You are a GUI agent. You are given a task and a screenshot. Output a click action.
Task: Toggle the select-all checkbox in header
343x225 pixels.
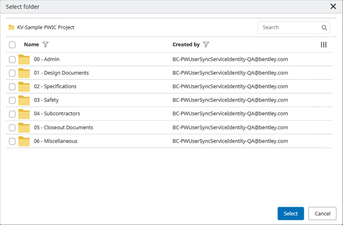12,45
